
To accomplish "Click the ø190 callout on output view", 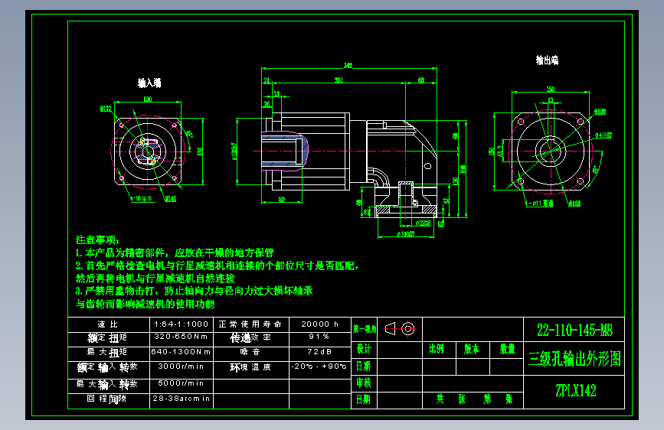I will tap(600, 112).
